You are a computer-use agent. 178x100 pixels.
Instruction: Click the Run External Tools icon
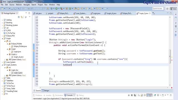click(x=61, y=9)
